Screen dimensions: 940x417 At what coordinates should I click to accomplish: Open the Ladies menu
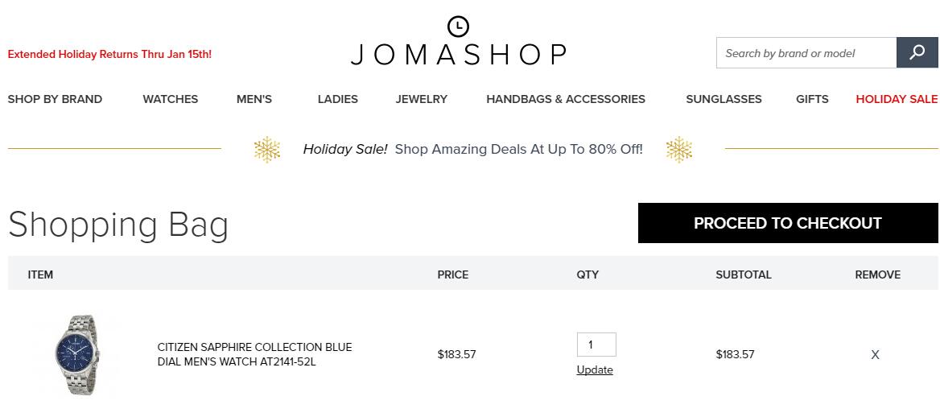click(337, 100)
